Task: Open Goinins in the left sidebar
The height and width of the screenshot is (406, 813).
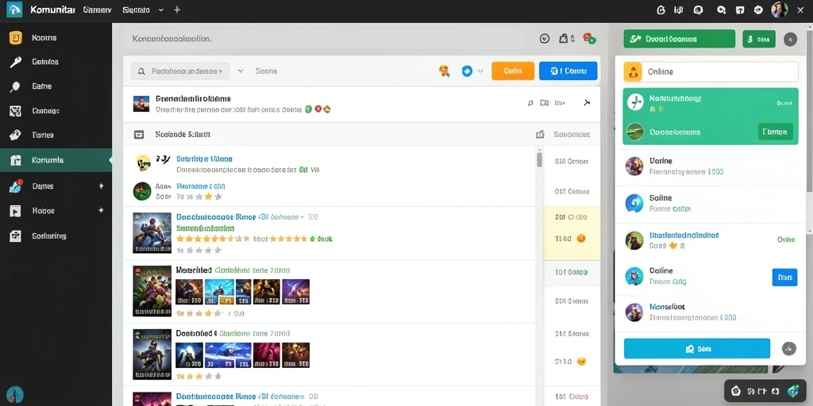Action: 45,62
